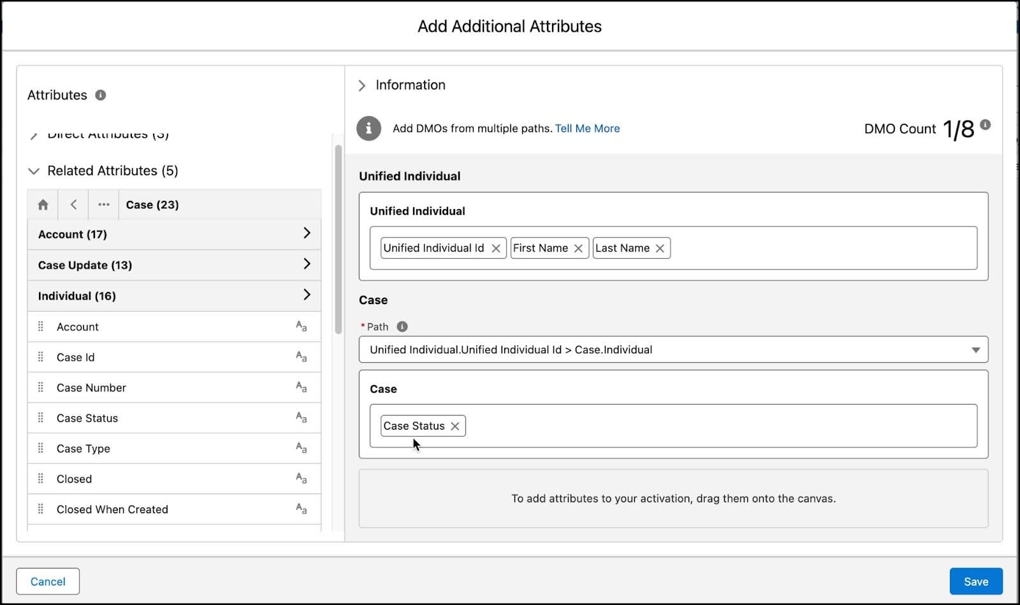The height and width of the screenshot is (605, 1020).
Task: Click the info icon beside DMO Count
Action: coord(986,126)
